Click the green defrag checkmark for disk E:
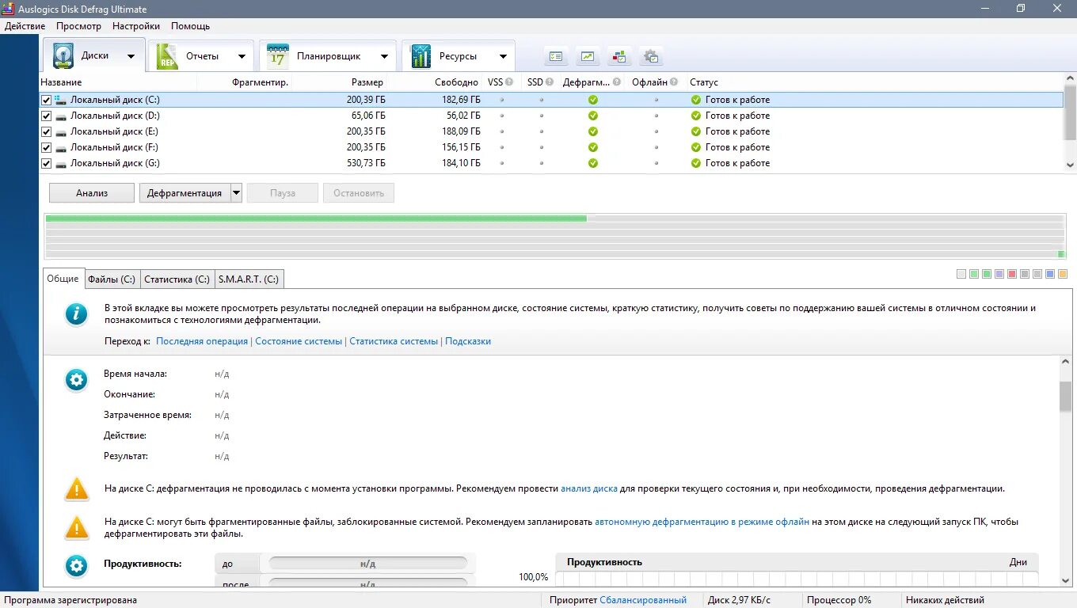This screenshot has height=608, width=1077. pyautogui.click(x=593, y=131)
